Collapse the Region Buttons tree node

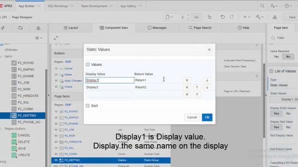click(1, 129)
